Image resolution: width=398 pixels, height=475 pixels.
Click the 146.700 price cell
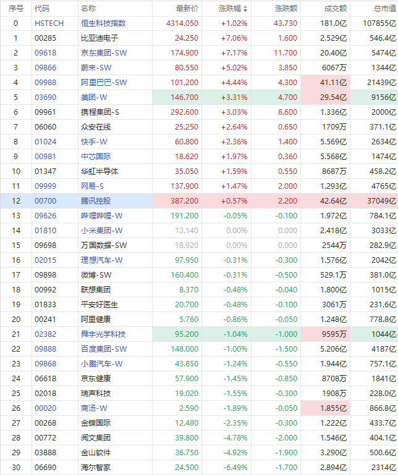click(177, 97)
